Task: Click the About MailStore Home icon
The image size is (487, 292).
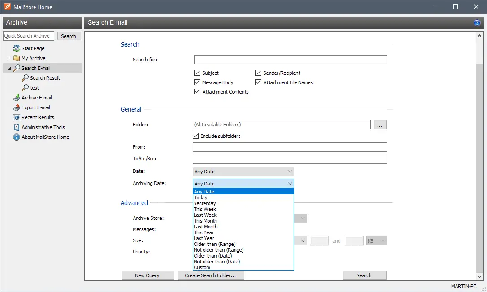Action: tap(17, 137)
